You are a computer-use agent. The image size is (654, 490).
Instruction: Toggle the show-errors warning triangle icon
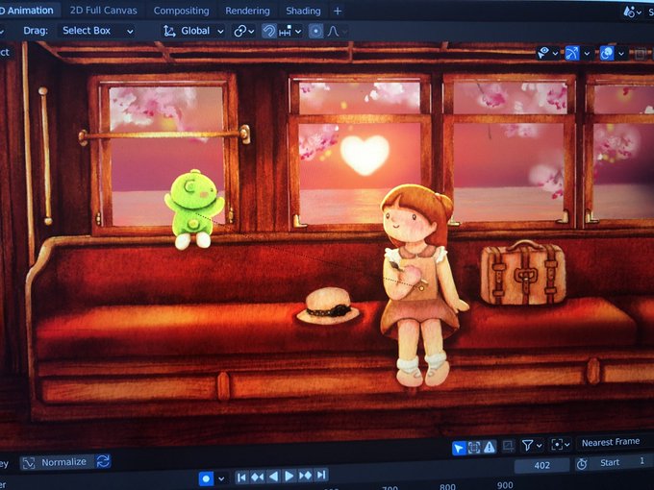click(x=490, y=447)
